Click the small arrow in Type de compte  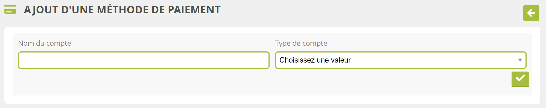click(520, 60)
